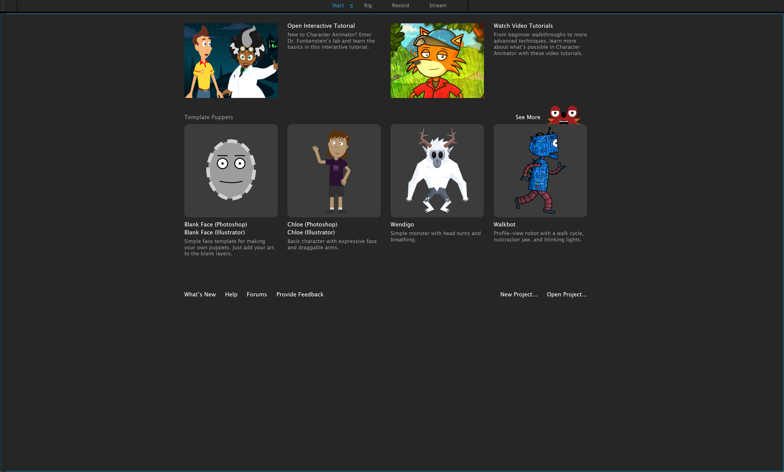784x472 pixels.
Task: Open Chloe (Photoshop) template
Action: pos(312,225)
